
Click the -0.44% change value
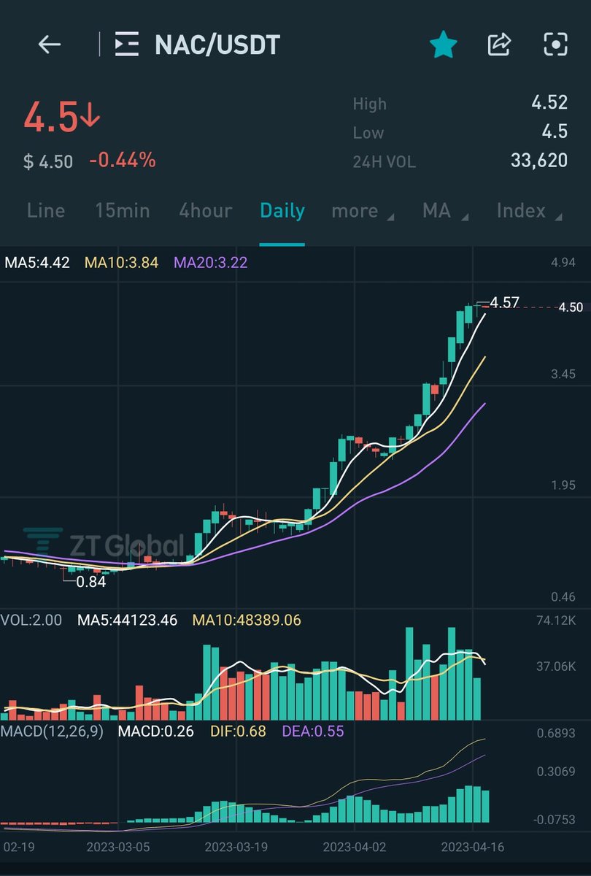[x=123, y=160]
